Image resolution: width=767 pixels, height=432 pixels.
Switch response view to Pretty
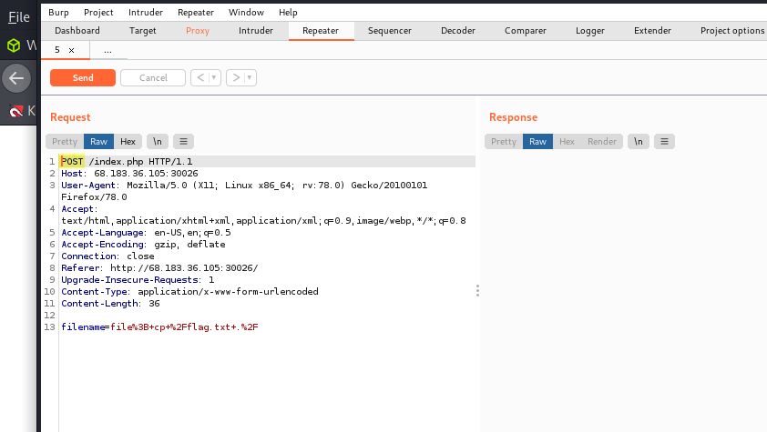[x=504, y=142]
